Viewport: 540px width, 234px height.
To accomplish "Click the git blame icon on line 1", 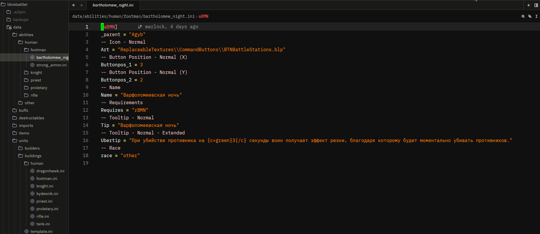I will click(140, 27).
